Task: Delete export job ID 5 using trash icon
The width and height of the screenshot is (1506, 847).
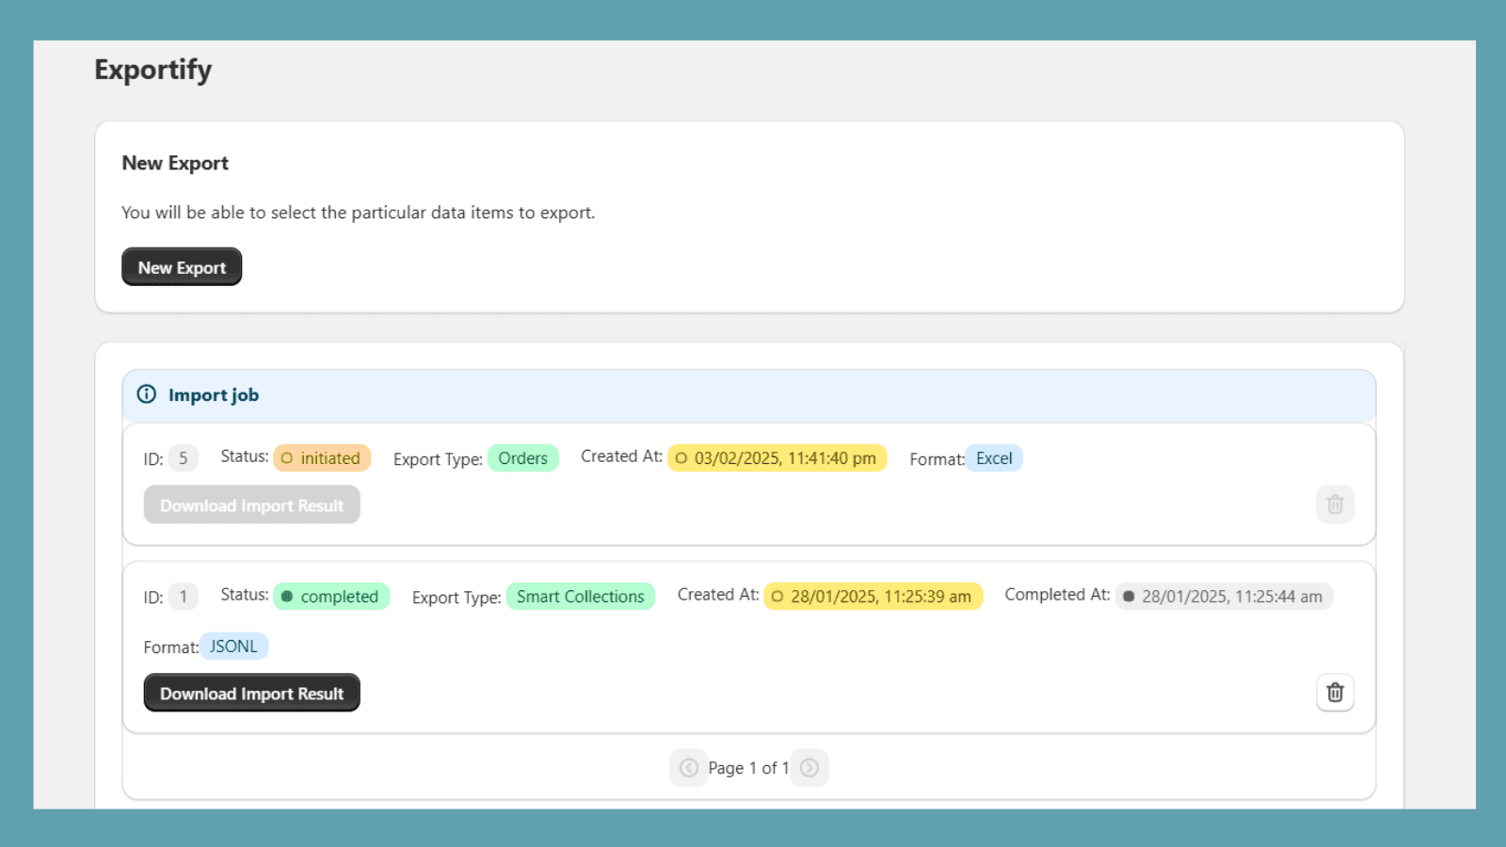Action: 1335,504
